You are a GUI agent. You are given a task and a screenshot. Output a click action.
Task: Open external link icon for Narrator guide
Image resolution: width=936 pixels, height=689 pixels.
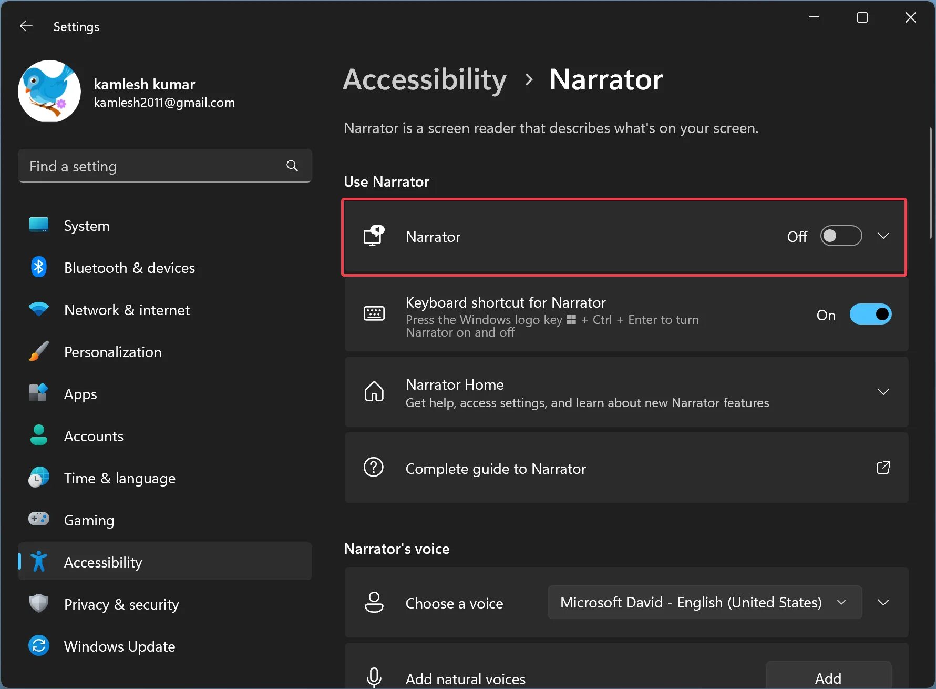click(x=883, y=468)
